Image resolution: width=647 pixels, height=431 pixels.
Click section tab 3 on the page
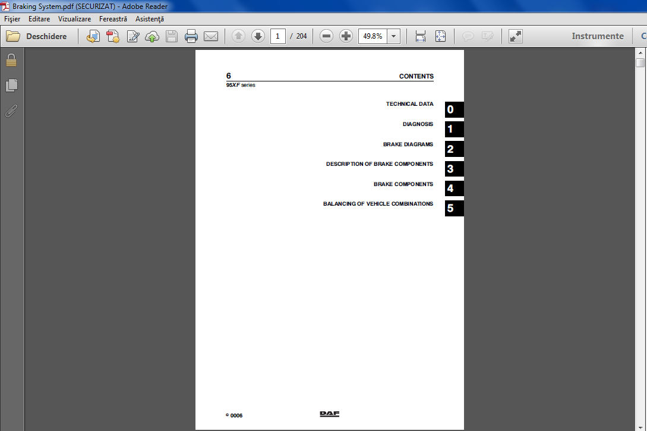pos(455,169)
